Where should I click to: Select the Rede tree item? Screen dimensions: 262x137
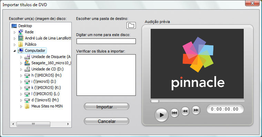[x=29, y=32]
